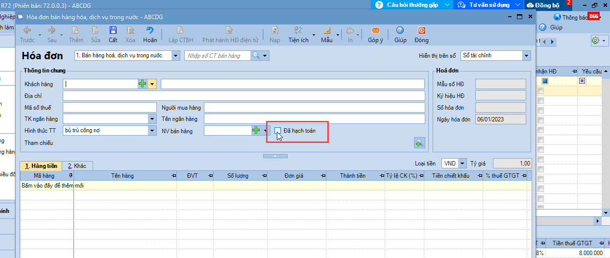Expand Tư vấn sử dụng menu
The width and height of the screenshot is (610, 258).
[x=518, y=5]
